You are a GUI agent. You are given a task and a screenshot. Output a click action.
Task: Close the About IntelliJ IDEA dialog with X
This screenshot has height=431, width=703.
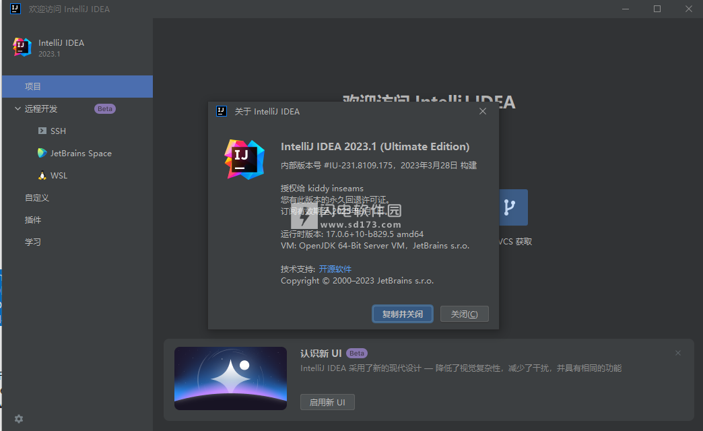[x=482, y=111]
